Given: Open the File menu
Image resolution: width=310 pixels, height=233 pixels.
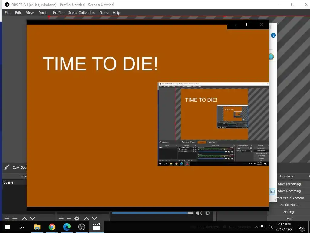Looking at the screenshot, I should [8, 13].
